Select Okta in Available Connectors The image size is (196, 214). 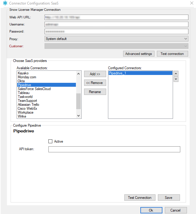pyautogui.click(x=21, y=81)
